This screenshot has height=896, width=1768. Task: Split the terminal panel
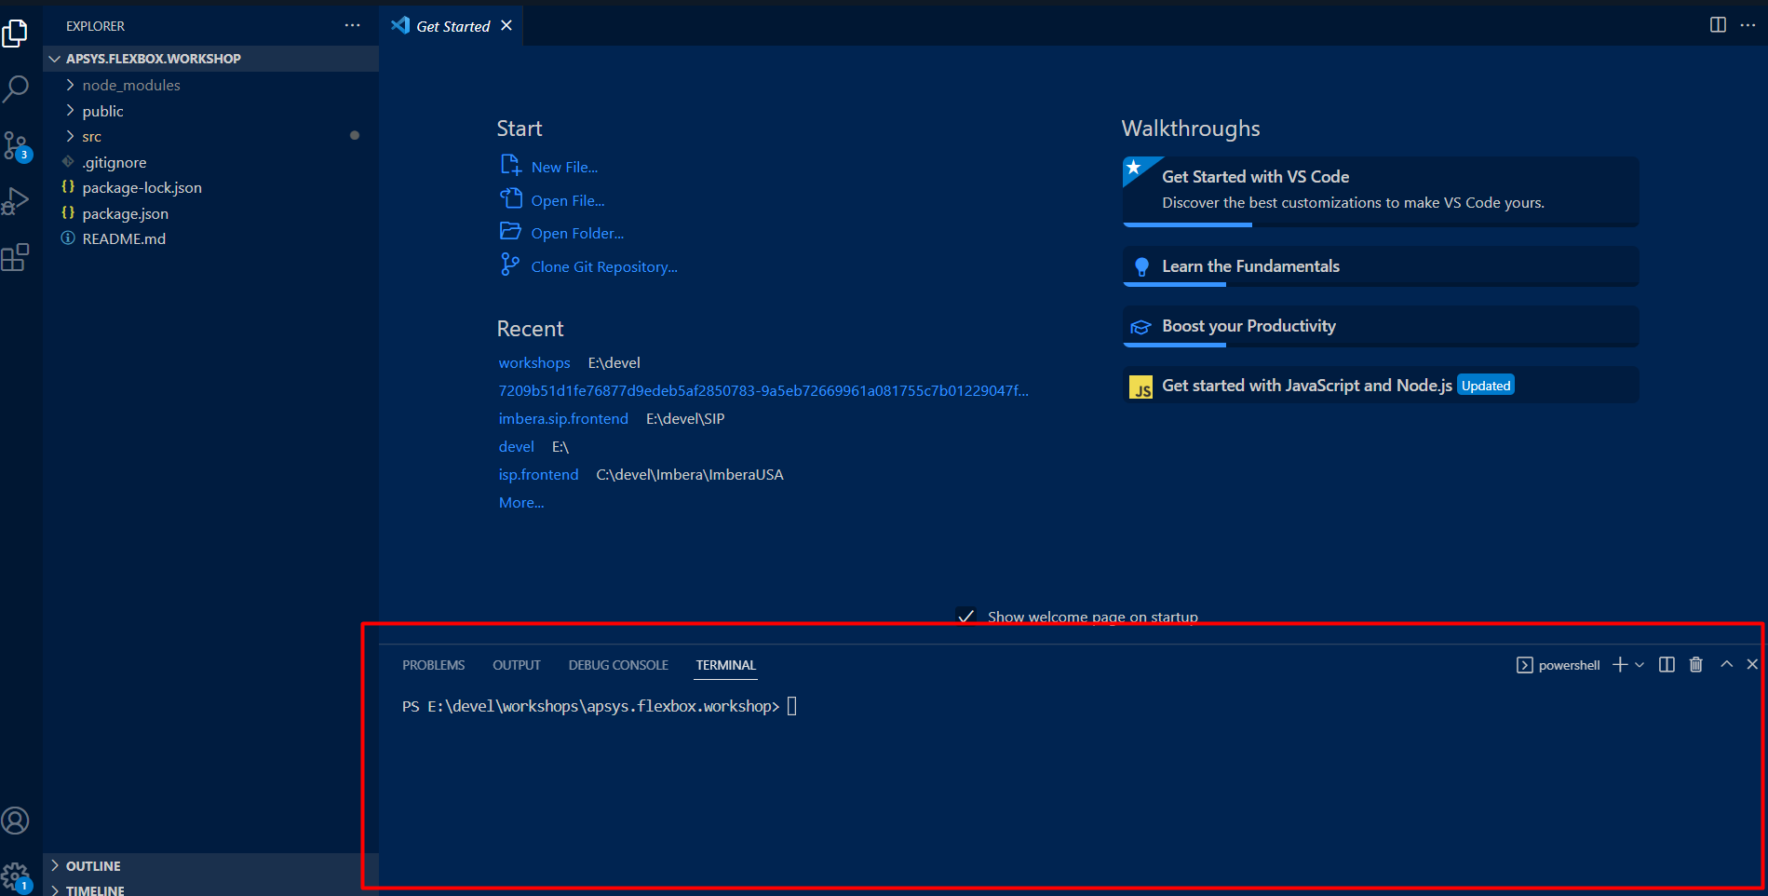click(1667, 664)
